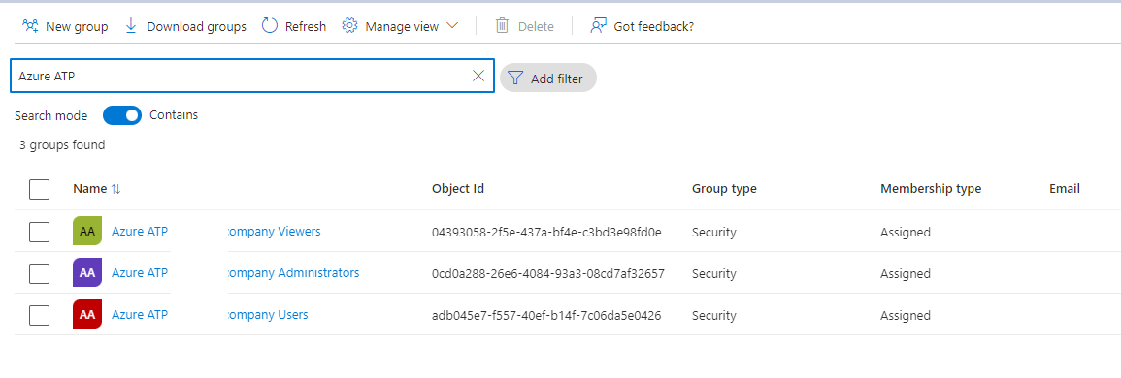This screenshot has height=378, width=1121.
Task: Click Assigned in Company Administrators row
Action: point(906,273)
